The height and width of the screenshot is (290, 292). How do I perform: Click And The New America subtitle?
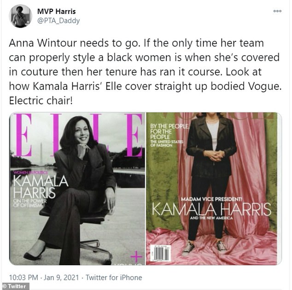click(x=211, y=218)
